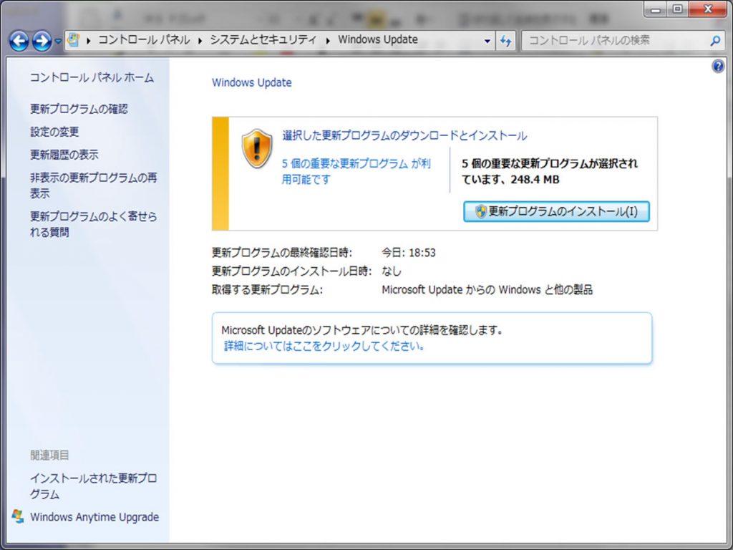Click the 取得する更新プログラム label

click(267, 290)
